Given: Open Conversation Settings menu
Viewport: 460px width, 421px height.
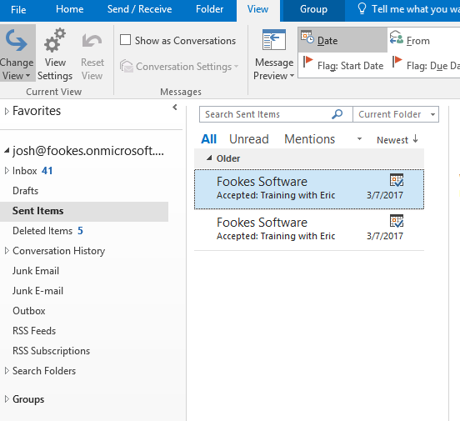Looking at the screenshot, I should click(179, 67).
